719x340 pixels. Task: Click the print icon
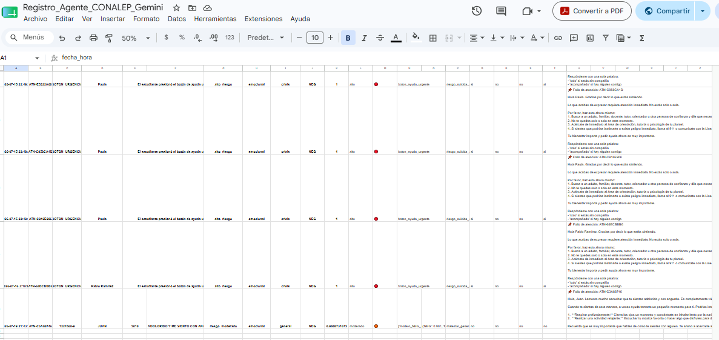93,38
